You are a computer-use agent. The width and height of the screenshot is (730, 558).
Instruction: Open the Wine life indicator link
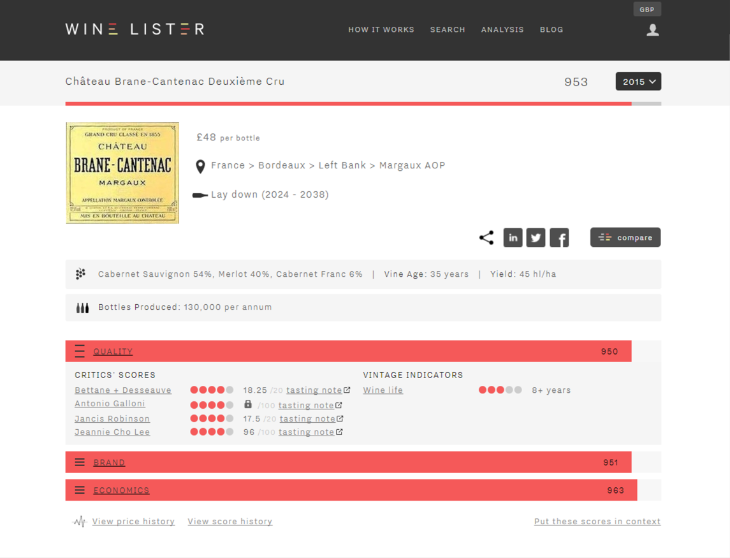(383, 390)
